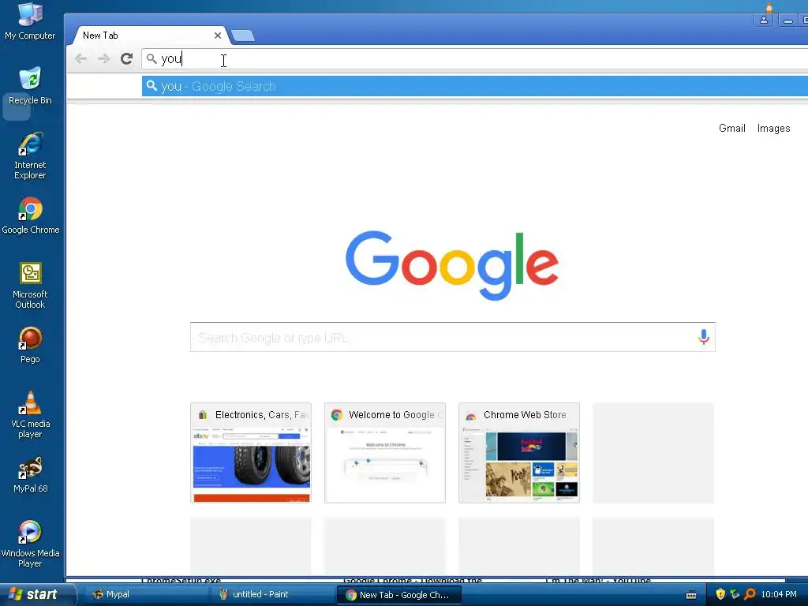Click the 'Search Google or type URL' box
This screenshot has width=808, height=606.
452,337
